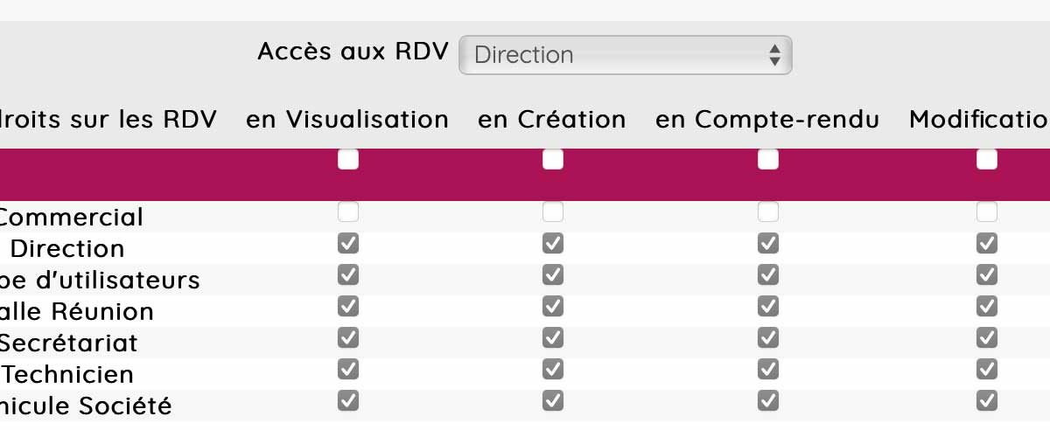Select the Technicien row label
Screen dimensions: 1050x430
(68, 375)
